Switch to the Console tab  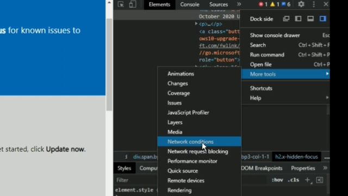[x=190, y=5]
